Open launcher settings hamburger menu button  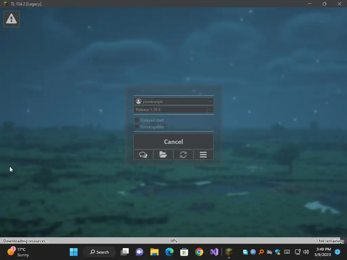pyautogui.click(x=203, y=154)
